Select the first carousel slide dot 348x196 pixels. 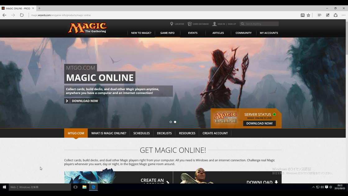click(171, 122)
